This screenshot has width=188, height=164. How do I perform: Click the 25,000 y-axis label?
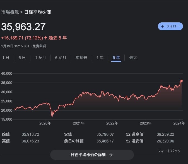coord(7,101)
